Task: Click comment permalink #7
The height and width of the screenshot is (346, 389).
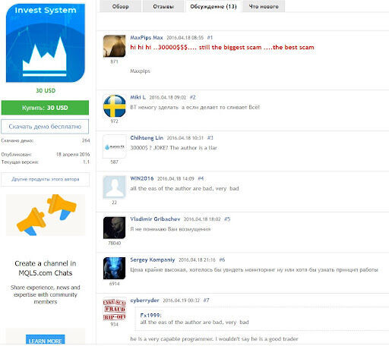Action: click(207, 300)
